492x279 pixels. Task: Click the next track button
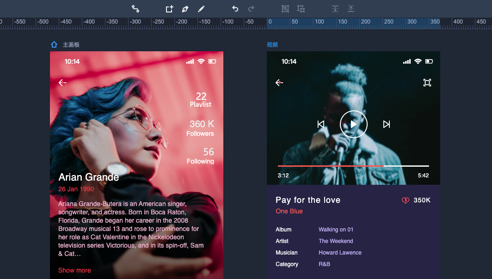coord(387,124)
